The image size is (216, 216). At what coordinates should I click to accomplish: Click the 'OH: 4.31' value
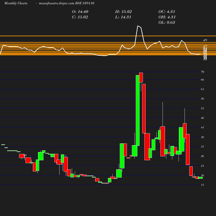click(167, 17)
